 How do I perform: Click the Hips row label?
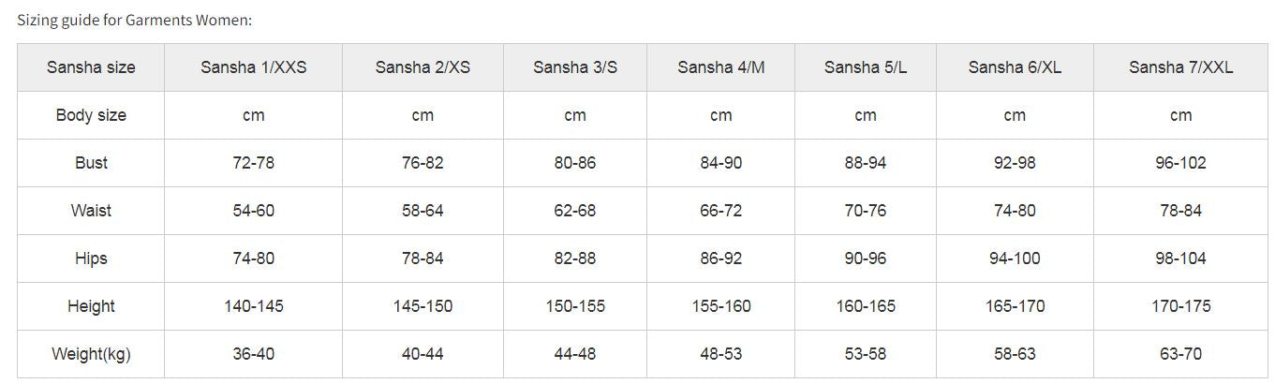click(91, 258)
